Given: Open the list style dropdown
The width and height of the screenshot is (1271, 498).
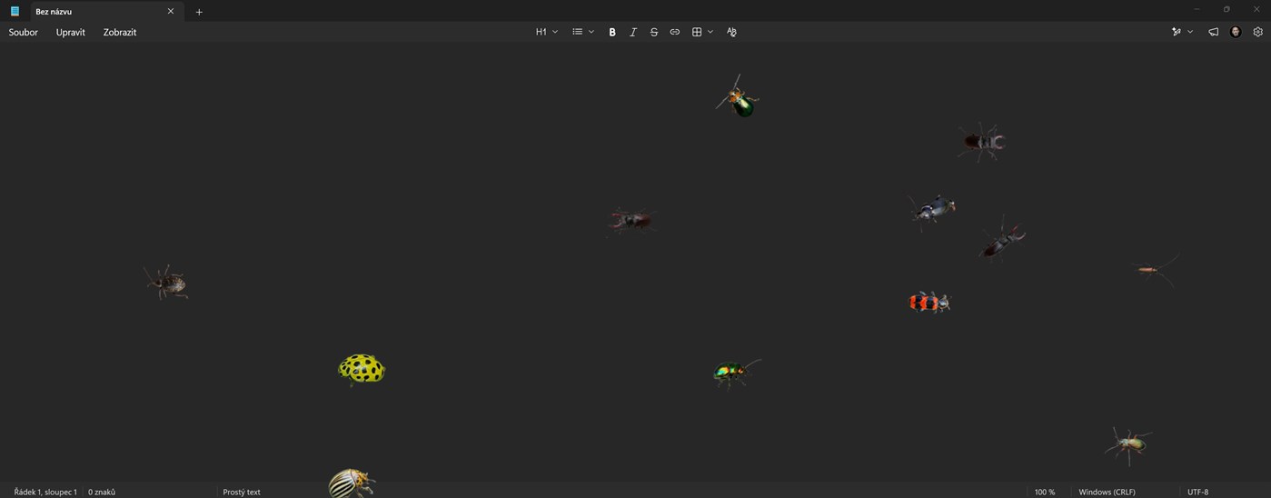Looking at the screenshot, I should click(x=583, y=32).
